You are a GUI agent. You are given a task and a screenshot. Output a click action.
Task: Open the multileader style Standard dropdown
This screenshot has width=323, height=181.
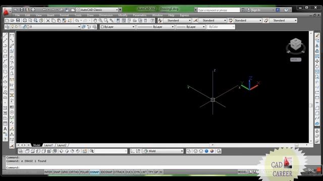pyautogui.click(x=283, y=21)
